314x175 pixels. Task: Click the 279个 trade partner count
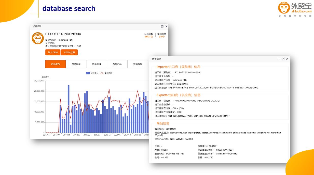[x=162, y=37]
